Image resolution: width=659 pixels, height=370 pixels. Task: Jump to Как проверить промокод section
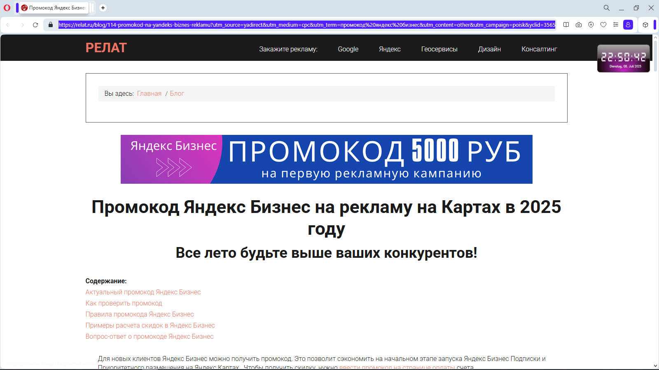click(124, 303)
